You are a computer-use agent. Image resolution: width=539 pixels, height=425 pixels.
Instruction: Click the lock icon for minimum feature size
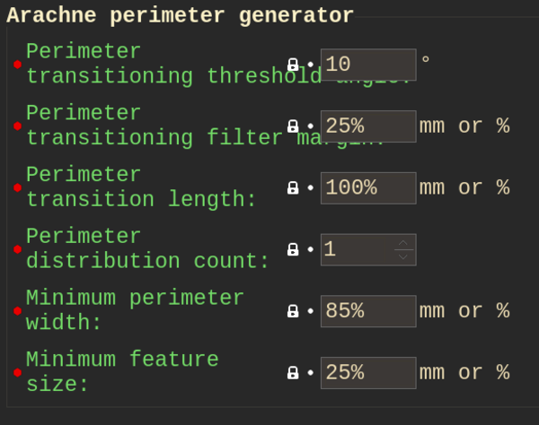coord(293,373)
